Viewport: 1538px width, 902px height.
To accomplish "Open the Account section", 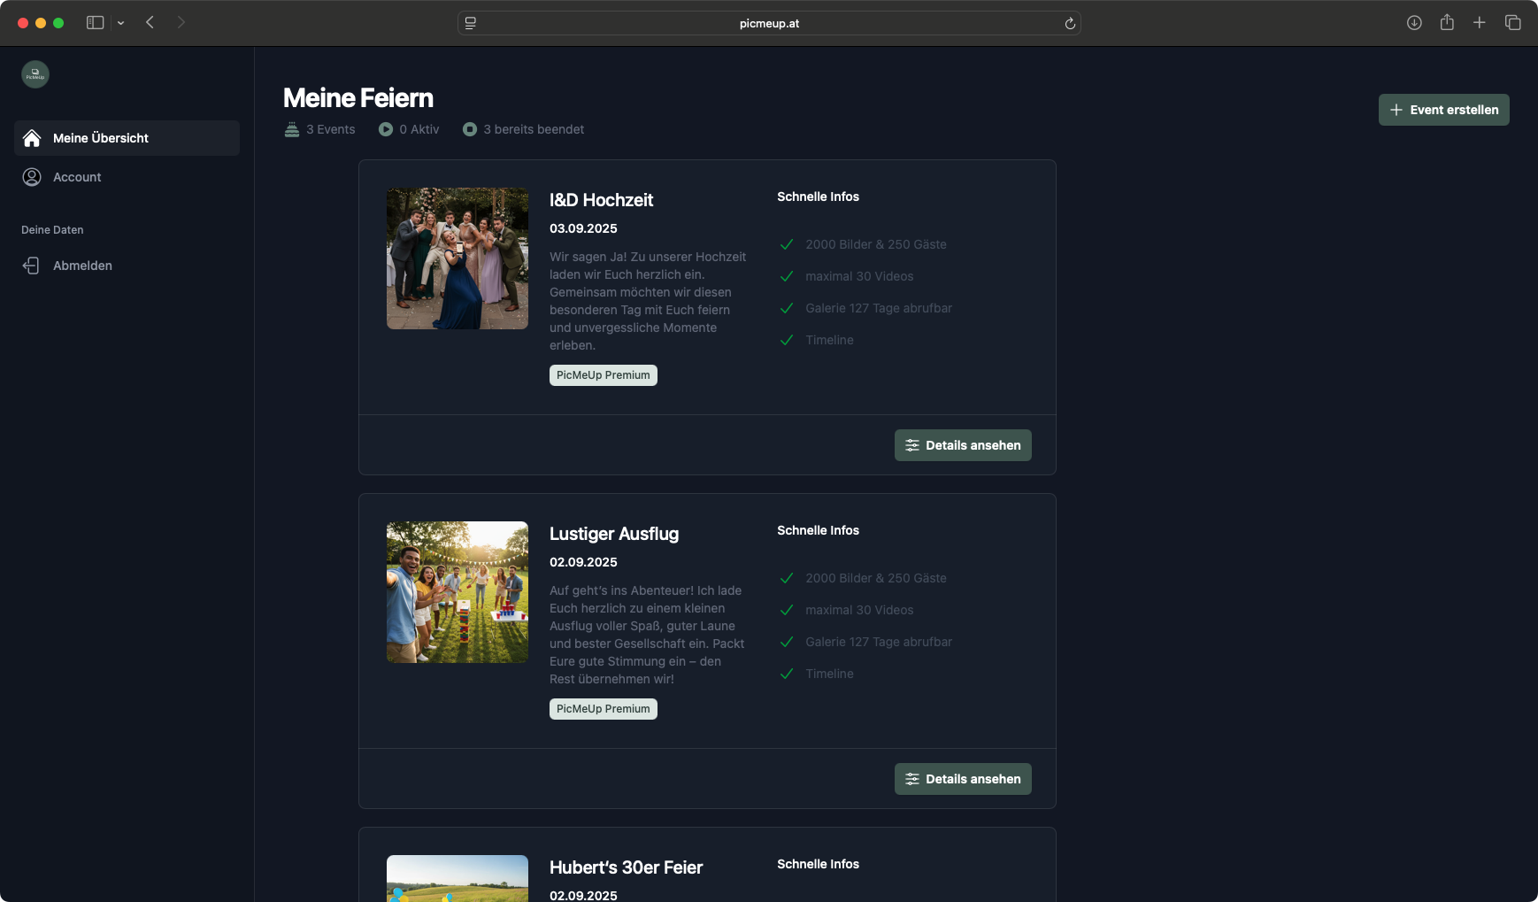I will coord(76,177).
